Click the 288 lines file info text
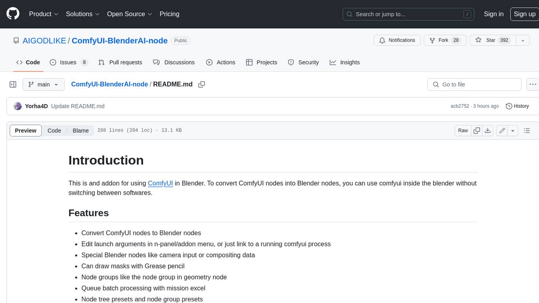The image size is (539, 303). (140, 130)
